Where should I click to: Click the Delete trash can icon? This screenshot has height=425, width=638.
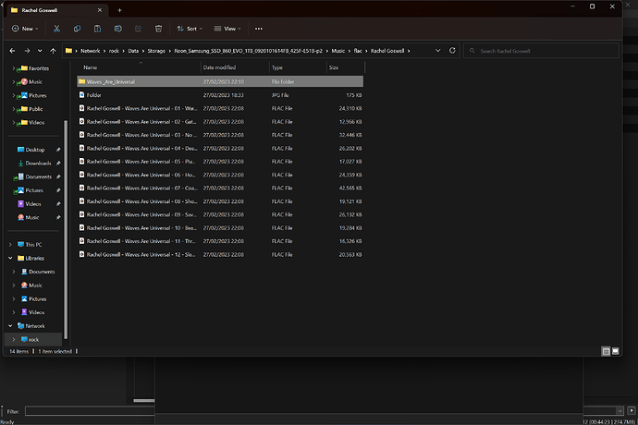[159, 30]
